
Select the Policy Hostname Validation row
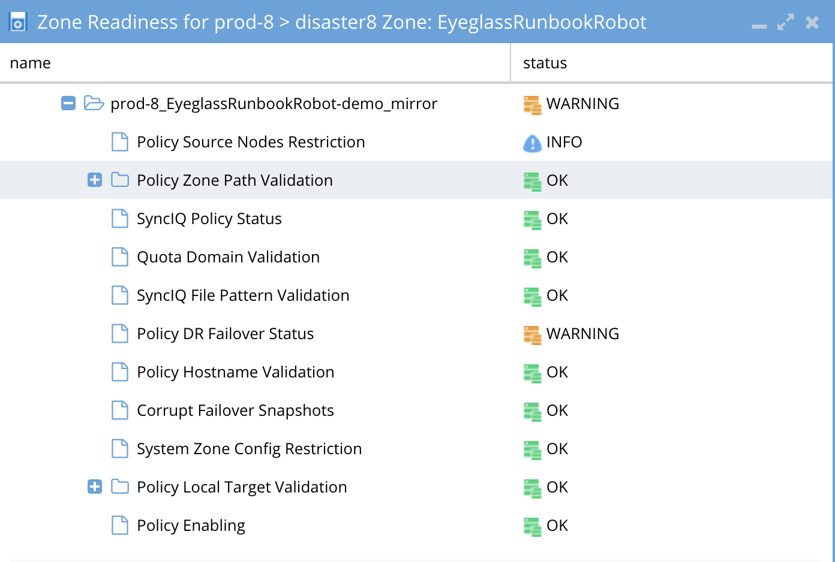click(x=416, y=372)
